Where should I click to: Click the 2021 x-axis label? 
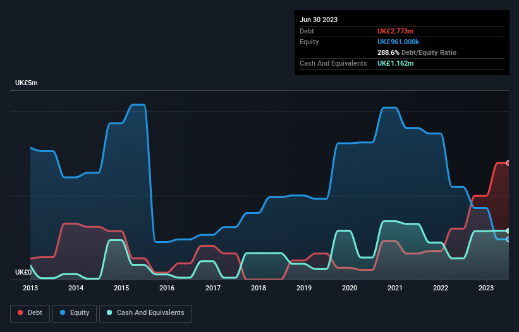(395, 288)
